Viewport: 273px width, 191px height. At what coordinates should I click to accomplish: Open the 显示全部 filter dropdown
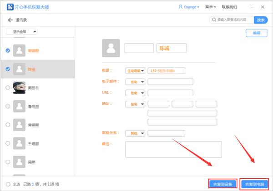click(x=22, y=32)
